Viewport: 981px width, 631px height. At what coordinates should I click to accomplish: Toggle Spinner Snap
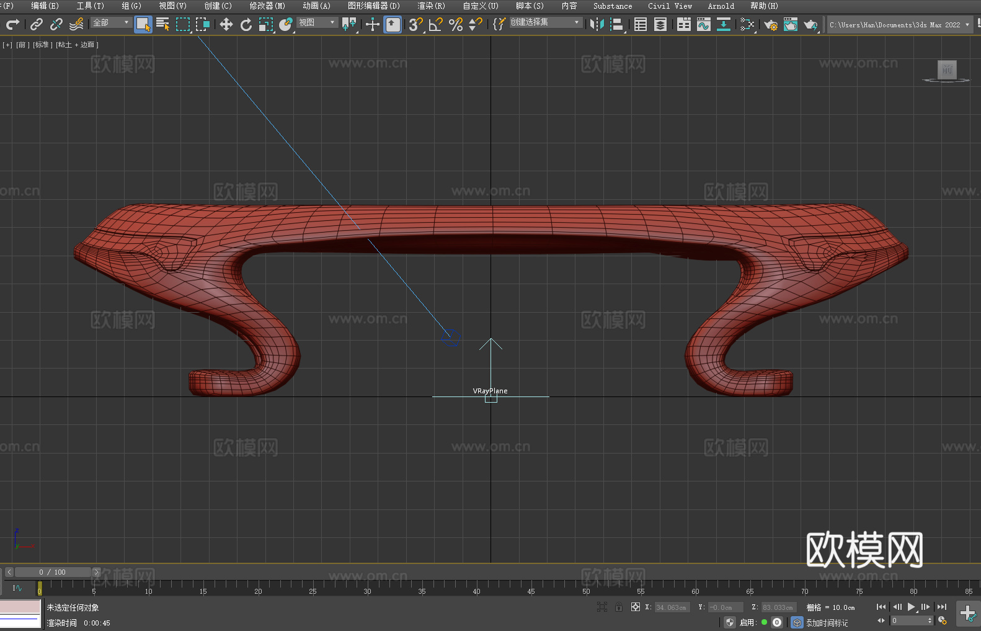(x=476, y=24)
